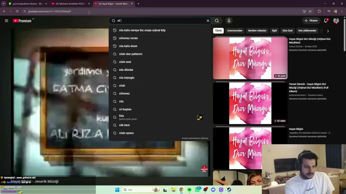Viewport: 346px width, 194px height.
Task: Select the İlgili filter chip
Action: point(274,31)
